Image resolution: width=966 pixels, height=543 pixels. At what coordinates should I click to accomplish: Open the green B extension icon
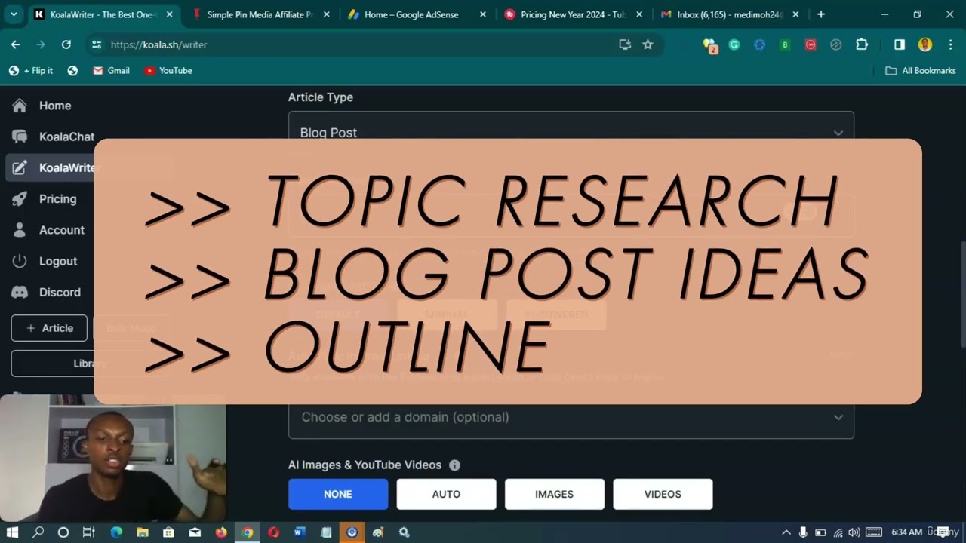[x=785, y=44]
